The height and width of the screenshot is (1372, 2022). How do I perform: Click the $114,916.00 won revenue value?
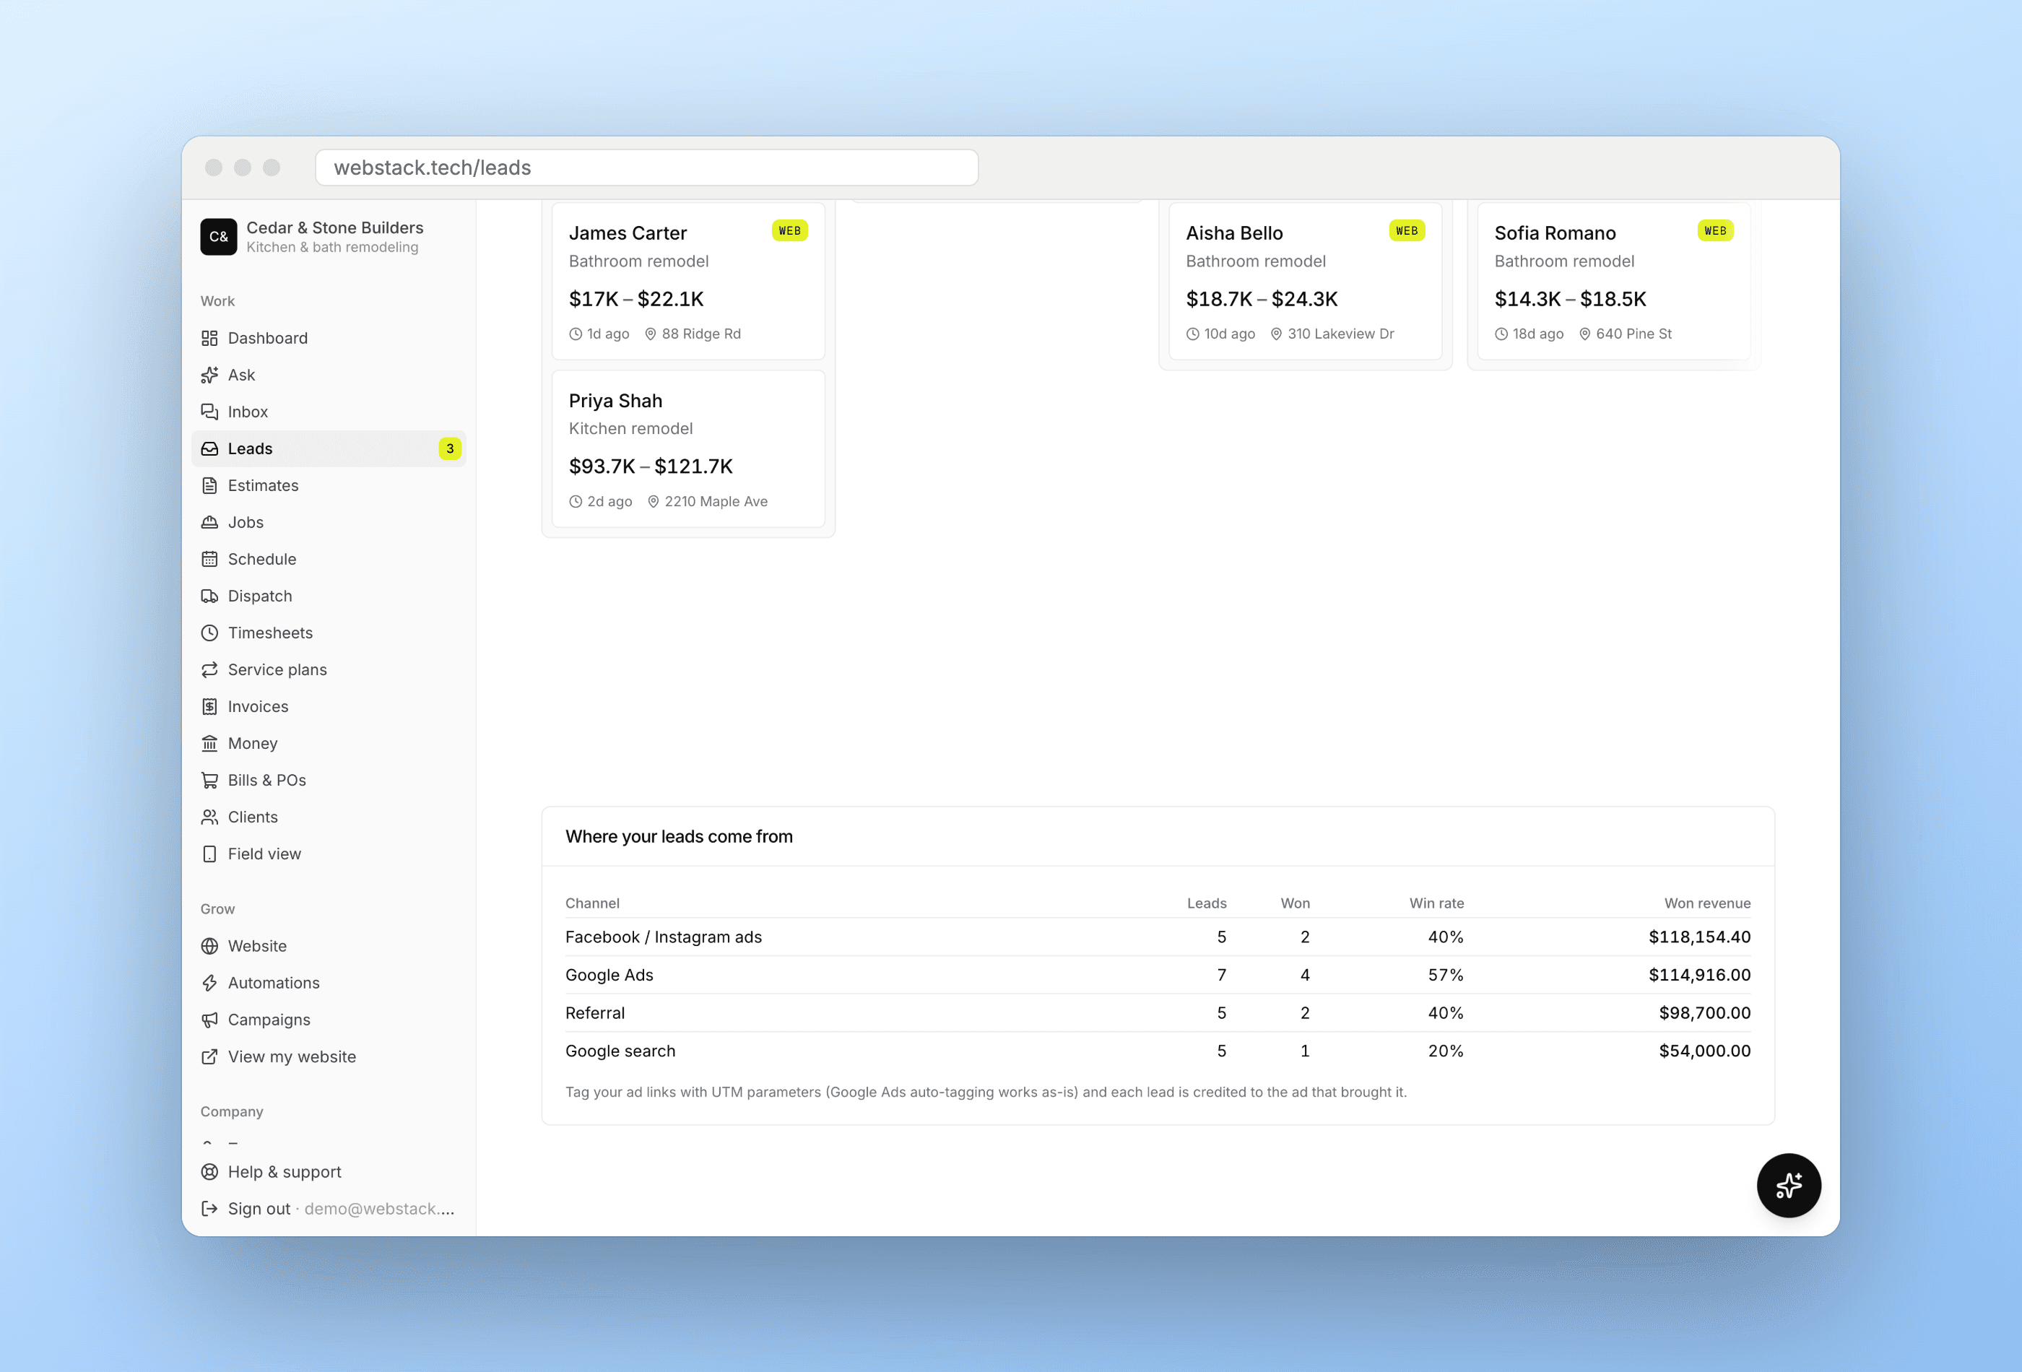(1699, 974)
